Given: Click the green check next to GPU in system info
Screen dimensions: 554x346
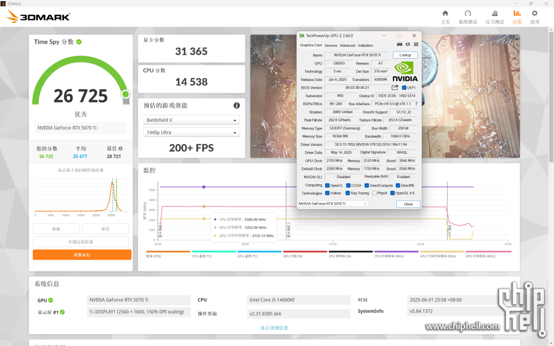Looking at the screenshot, I should point(50,300).
